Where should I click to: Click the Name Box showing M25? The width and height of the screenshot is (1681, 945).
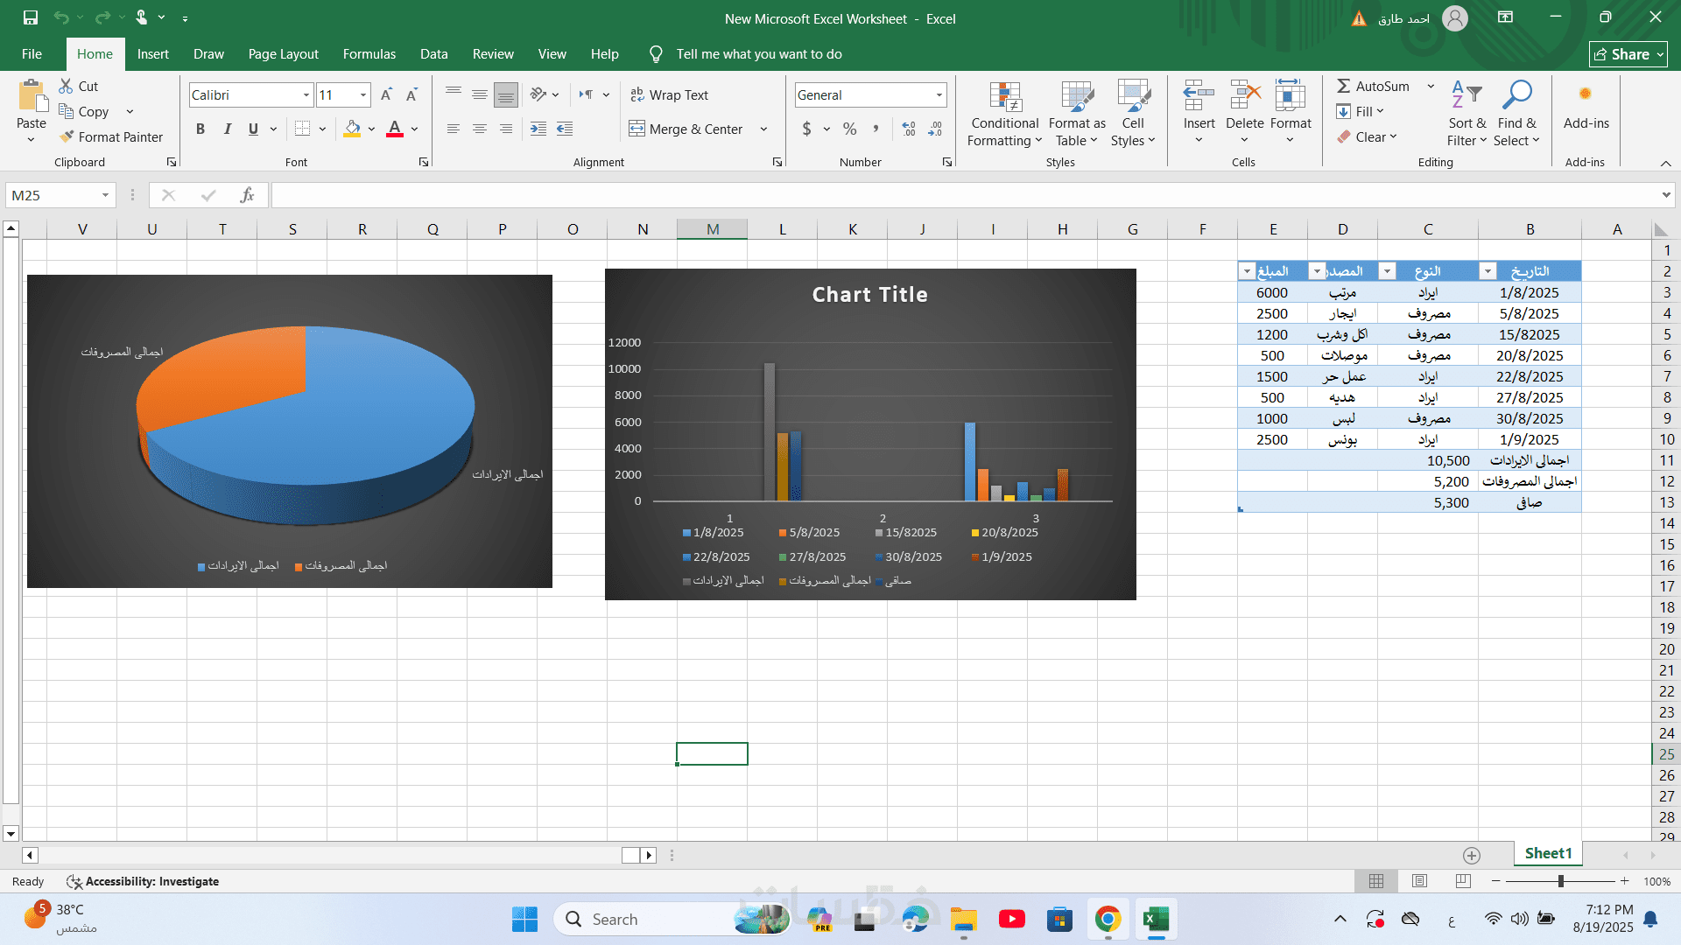coord(53,195)
